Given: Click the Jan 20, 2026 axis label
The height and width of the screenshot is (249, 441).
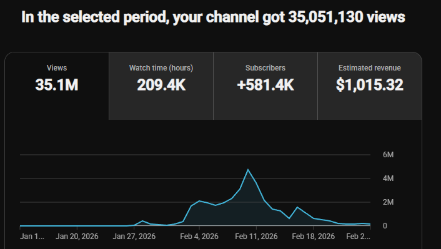Looking at the screenshot, I should 77,237.
